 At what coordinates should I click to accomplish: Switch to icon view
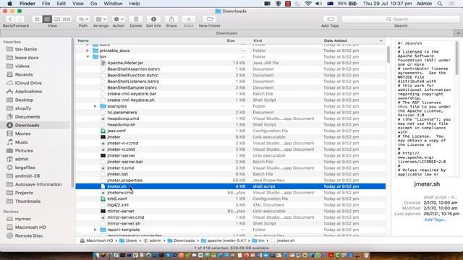pyautogui.click(x=37, y=19)
